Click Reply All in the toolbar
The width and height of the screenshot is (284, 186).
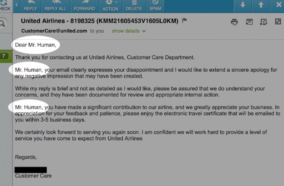55,6
